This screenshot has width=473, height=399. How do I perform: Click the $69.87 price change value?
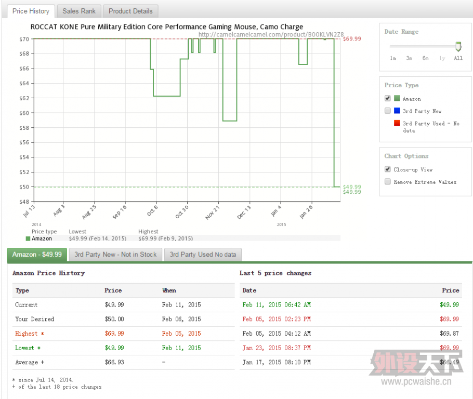449,334
